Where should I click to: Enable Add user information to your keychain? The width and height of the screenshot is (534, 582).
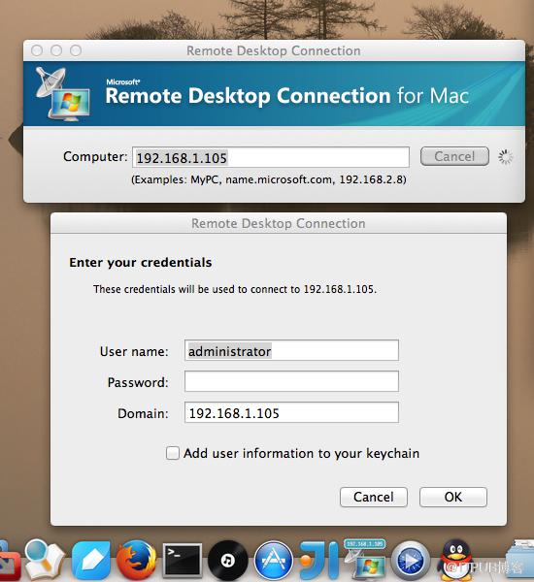[173, 453]
